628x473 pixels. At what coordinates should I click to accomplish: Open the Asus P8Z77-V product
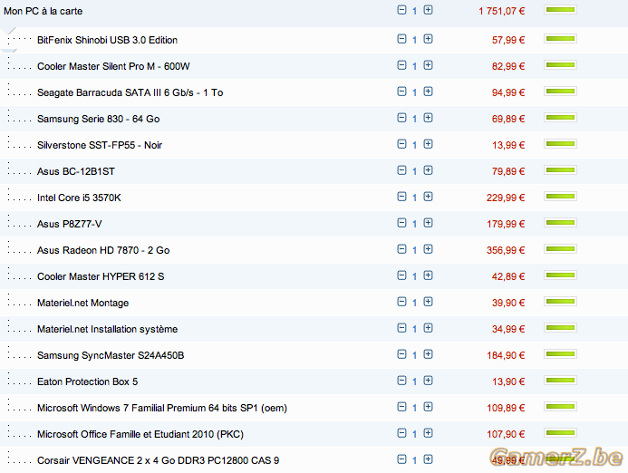[x=69, y=225]
